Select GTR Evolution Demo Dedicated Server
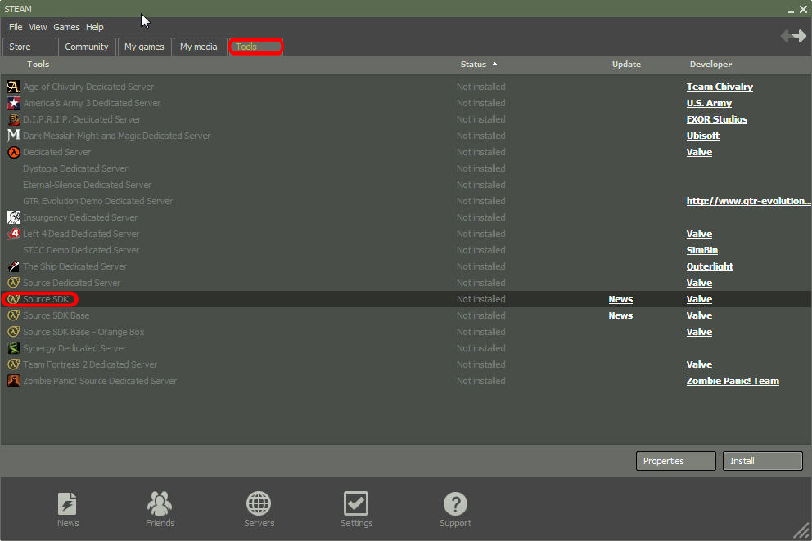Viewport: 812px width, 541px height. 406,201
